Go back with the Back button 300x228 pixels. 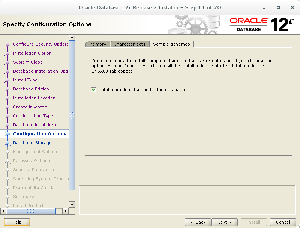click(x=198, y=222)
